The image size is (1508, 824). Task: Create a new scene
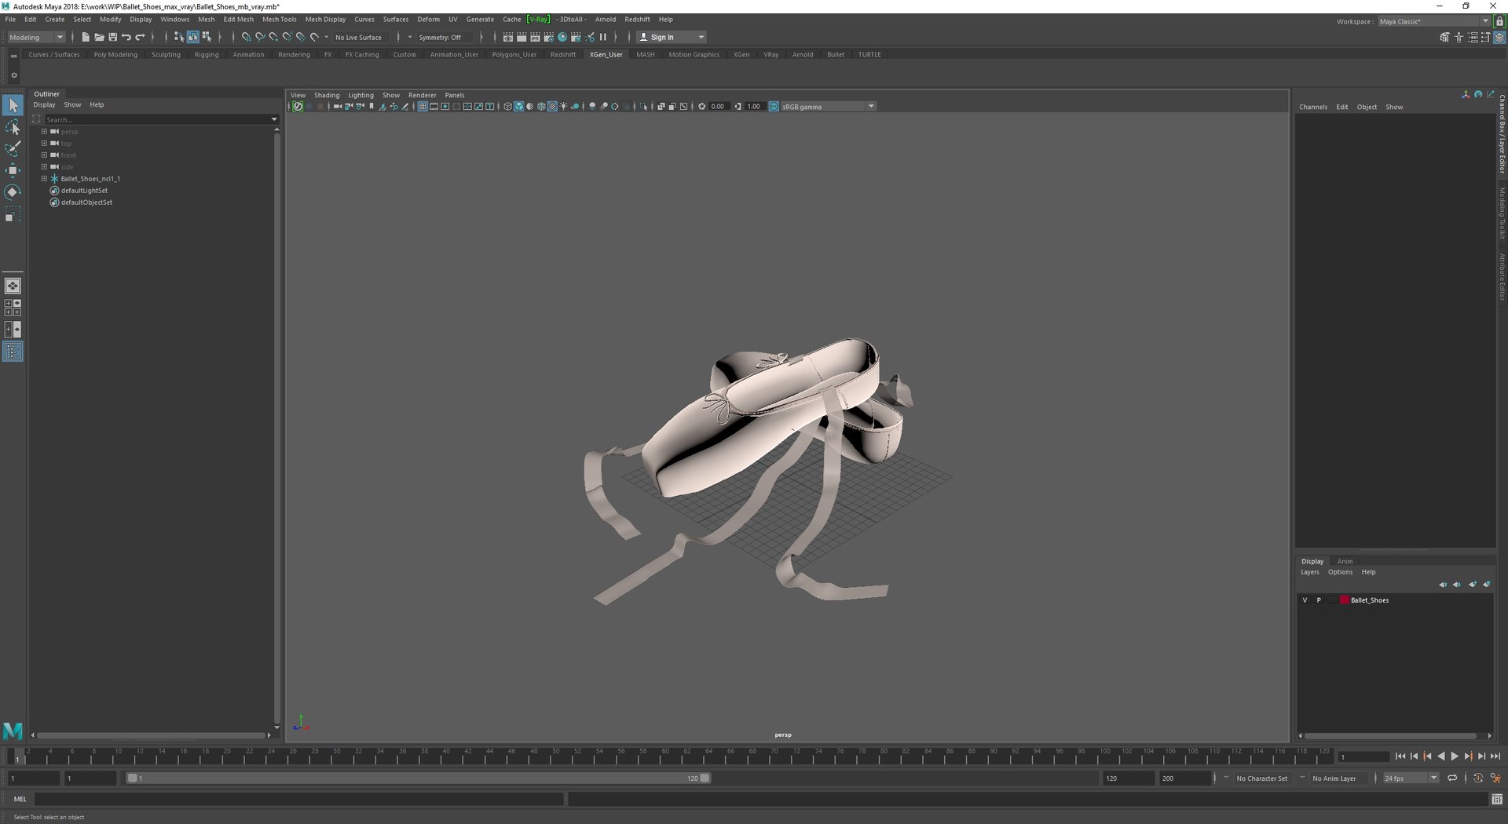point(86,37)
